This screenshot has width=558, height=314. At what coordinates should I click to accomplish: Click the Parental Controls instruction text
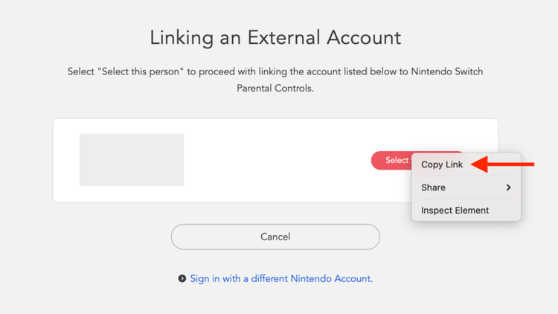coord(275,80)
